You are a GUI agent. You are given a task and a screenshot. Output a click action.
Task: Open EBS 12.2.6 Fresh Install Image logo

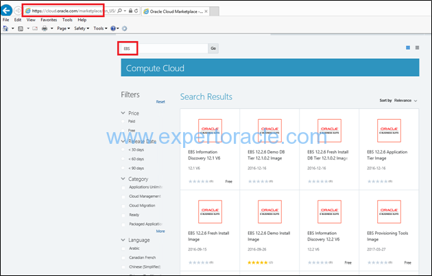click(210, 212)
